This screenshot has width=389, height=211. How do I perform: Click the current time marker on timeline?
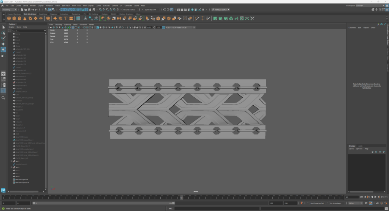[182, 197]
